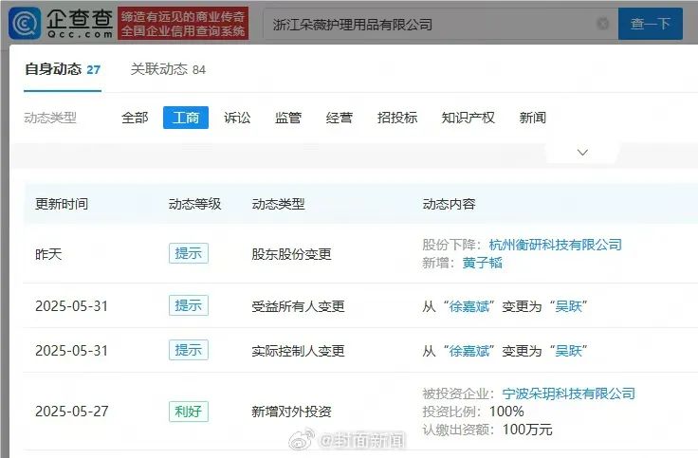
Task: Open 吴跃 link in 受益所有人变更 row
Action: point(568,306)
